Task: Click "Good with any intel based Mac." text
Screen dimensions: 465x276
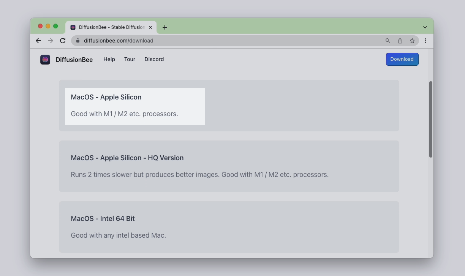Action: pyautogui.click(x=118, y=235)
